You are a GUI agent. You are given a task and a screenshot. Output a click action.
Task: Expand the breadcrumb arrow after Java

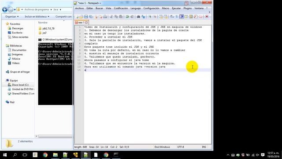(x=60, y=10)
